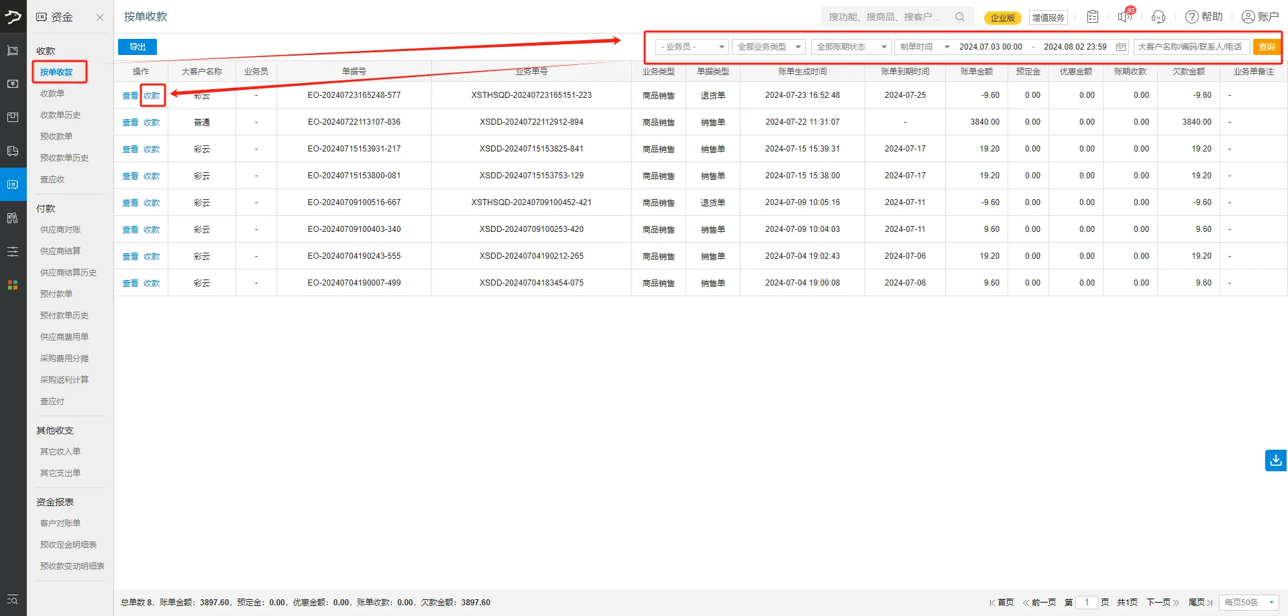Image resolution: width=1288 pixels, height=616 pixels.
Task: Open notifications speaker icon with 93 badge
Action: (x=1124, y=17)
